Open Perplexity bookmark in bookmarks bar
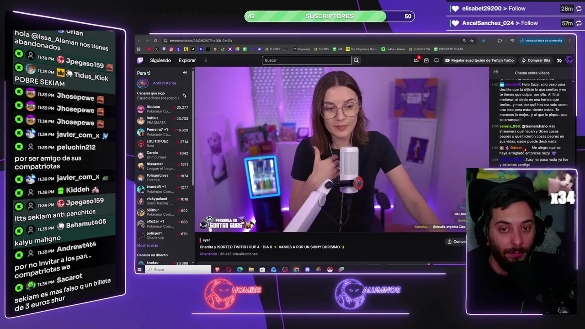Viewport: 585px width, 329px height. pos(302,49)
